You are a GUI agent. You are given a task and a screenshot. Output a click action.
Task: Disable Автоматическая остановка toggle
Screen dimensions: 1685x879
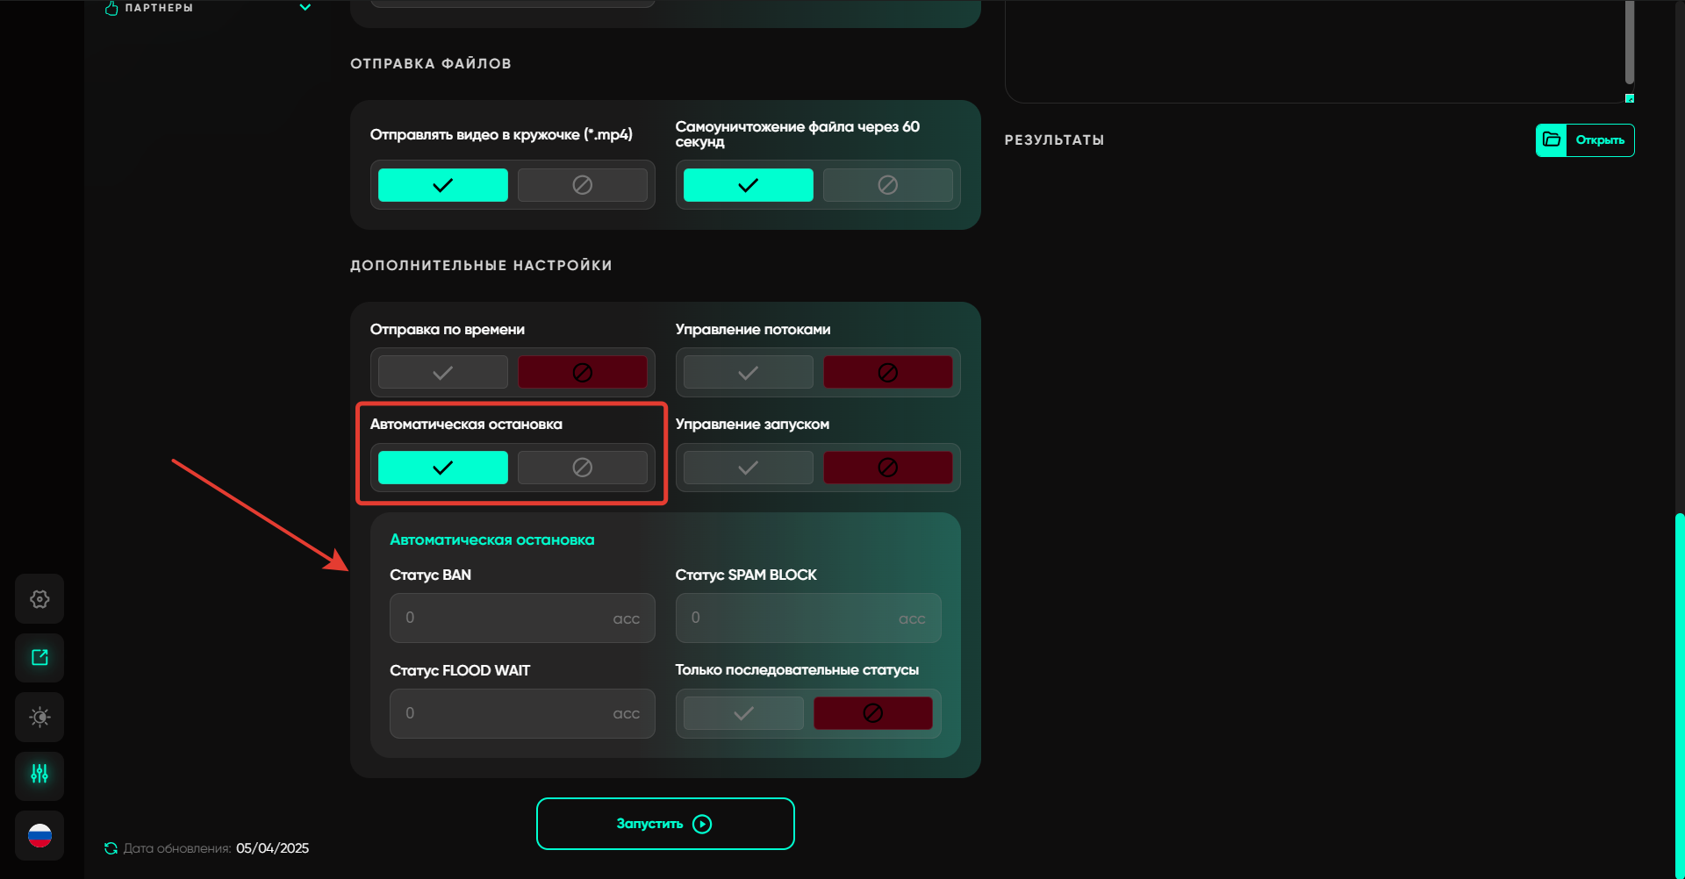point(582,468)
